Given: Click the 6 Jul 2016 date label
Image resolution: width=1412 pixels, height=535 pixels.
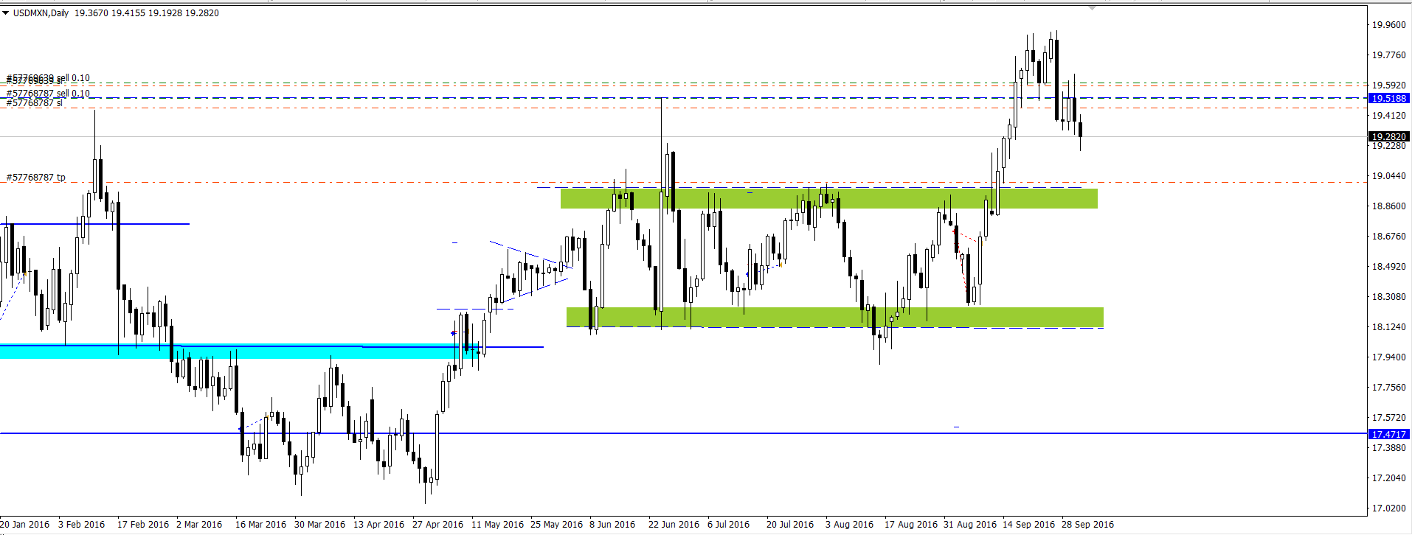Looking at the screenshot, I should tap(729, 525).
